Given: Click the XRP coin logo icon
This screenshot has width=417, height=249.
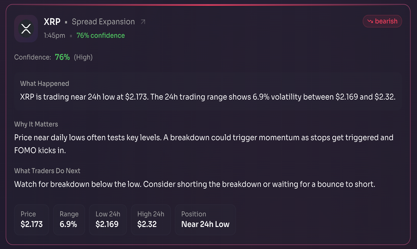Looking at the screenshot, I should pyautogui.click(x=26, y=29).
